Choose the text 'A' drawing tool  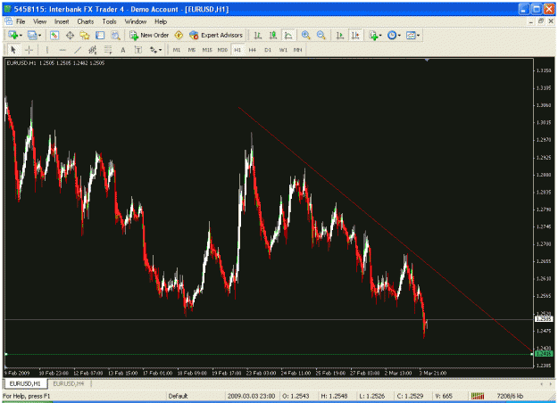pyautogui.click(x=123, y=50)
